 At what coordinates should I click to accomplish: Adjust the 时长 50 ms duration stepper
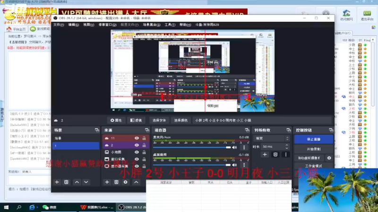287,147
